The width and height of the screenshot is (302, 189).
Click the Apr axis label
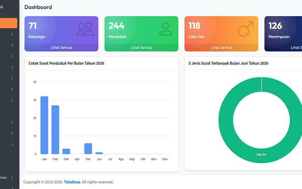[x=77, y=159]
